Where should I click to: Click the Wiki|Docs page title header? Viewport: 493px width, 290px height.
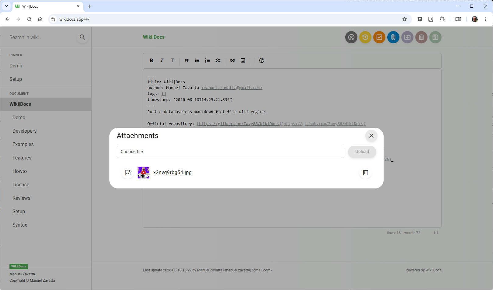tap(154, 37)
